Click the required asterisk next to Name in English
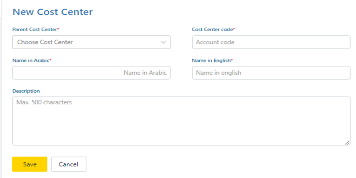356x178 pixels. pos(232,60)
